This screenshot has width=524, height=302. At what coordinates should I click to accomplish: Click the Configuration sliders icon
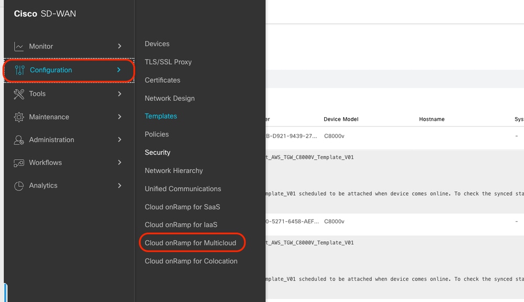[x=20, y=70]
